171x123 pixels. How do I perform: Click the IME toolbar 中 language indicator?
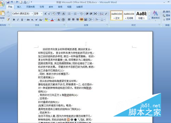(x=72, y=120)
